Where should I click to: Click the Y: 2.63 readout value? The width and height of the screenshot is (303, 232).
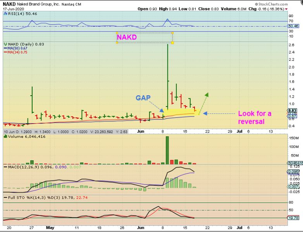pyautogui.click(x=121, y=132)
